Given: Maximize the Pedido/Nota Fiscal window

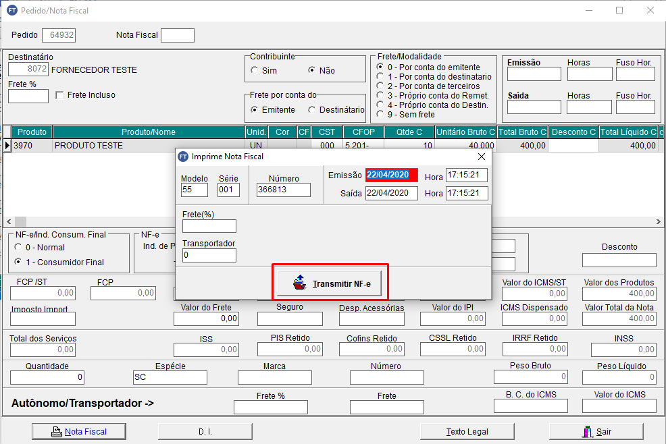Looking at the screenshot, I should (619, 11).
